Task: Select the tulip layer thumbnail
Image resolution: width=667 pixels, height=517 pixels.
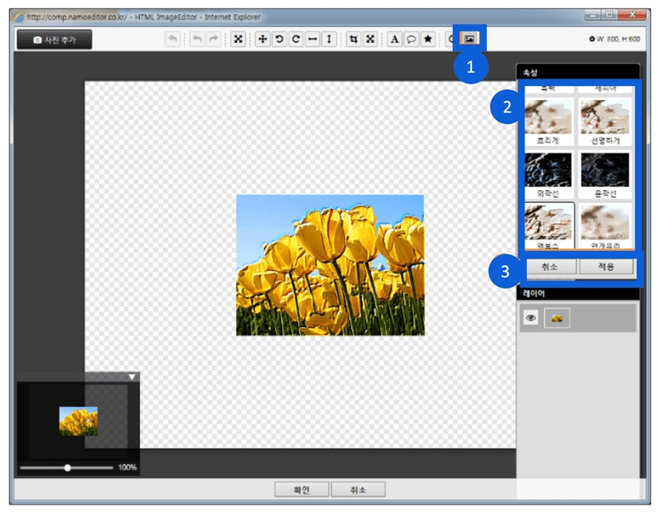Action: pos(557,318)
